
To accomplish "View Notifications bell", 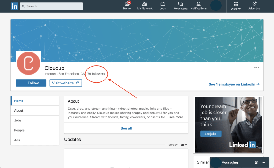I will click(x=199, y=6).
